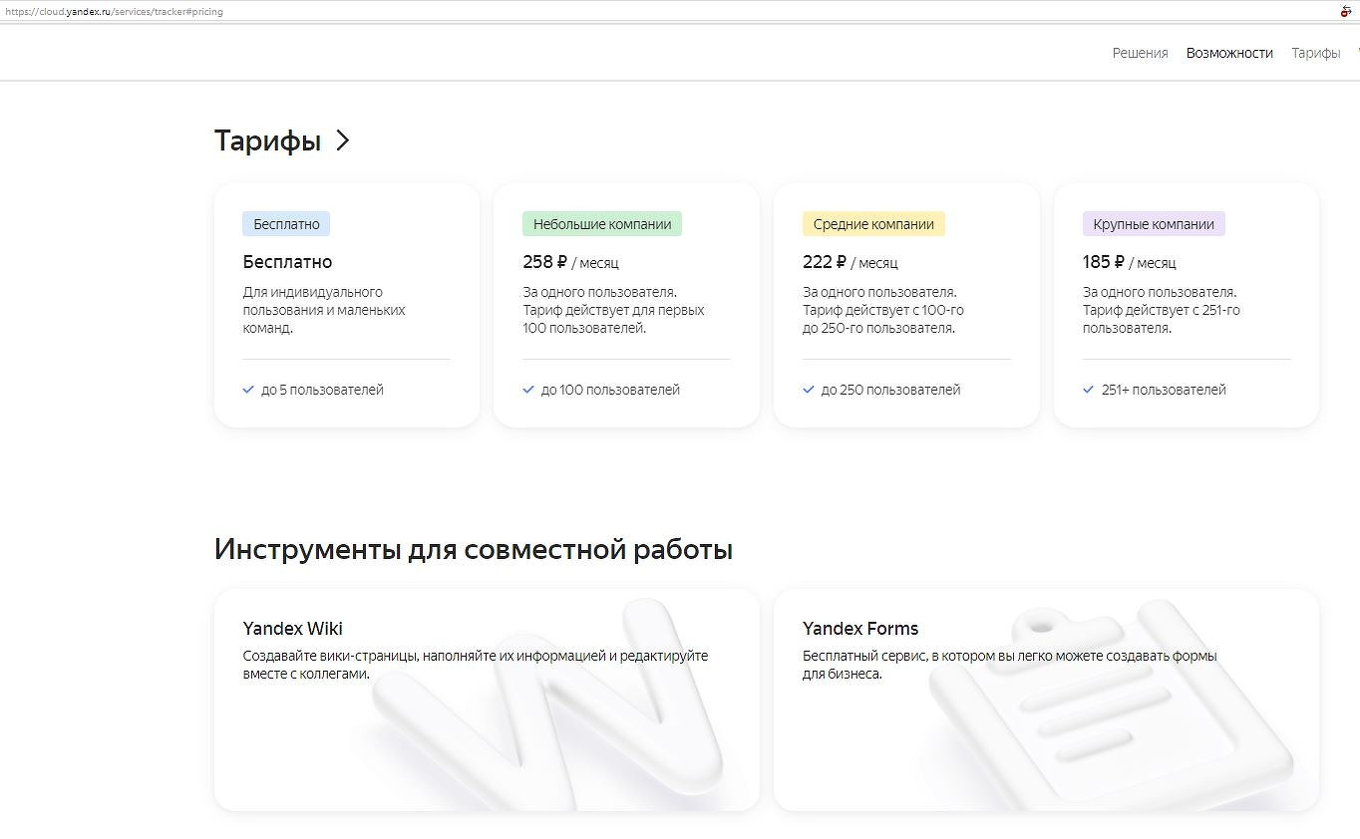Click the 251+ пользователей text
Viewport: 1360px width, 839px height.
tap(1164, 390)
